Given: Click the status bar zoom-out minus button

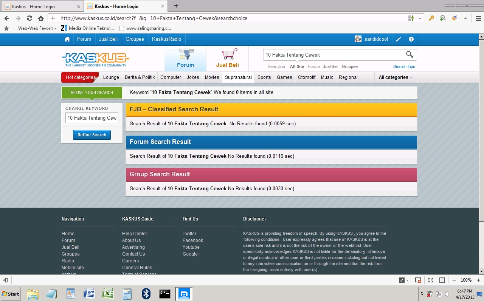Looking at the screenshot, I should [454, 280].
